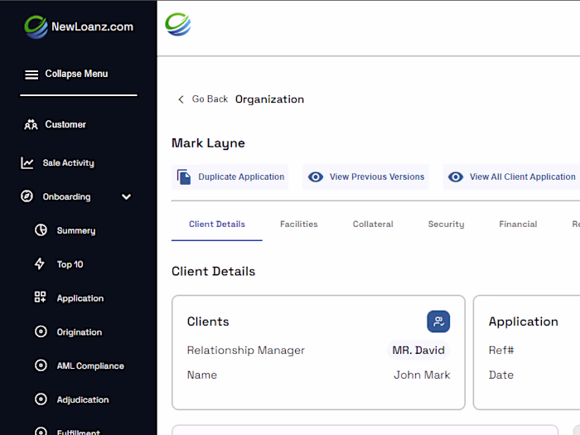Click the Sale Activity chart icon
This screenshot has width=580, height=435.
point(27,163)
